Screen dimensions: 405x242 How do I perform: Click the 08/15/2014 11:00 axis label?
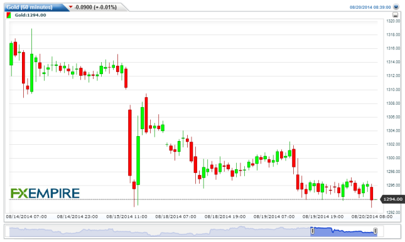click(127, 217)
